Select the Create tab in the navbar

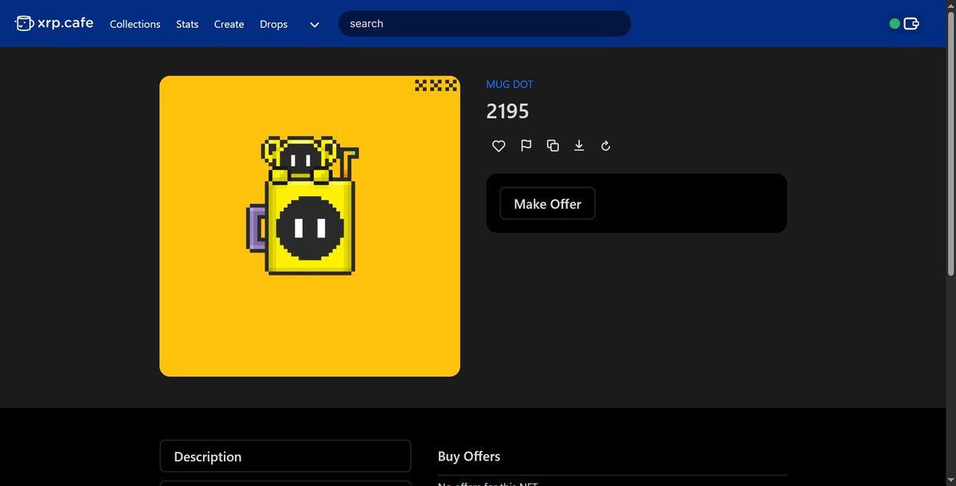tap(229, 24)
